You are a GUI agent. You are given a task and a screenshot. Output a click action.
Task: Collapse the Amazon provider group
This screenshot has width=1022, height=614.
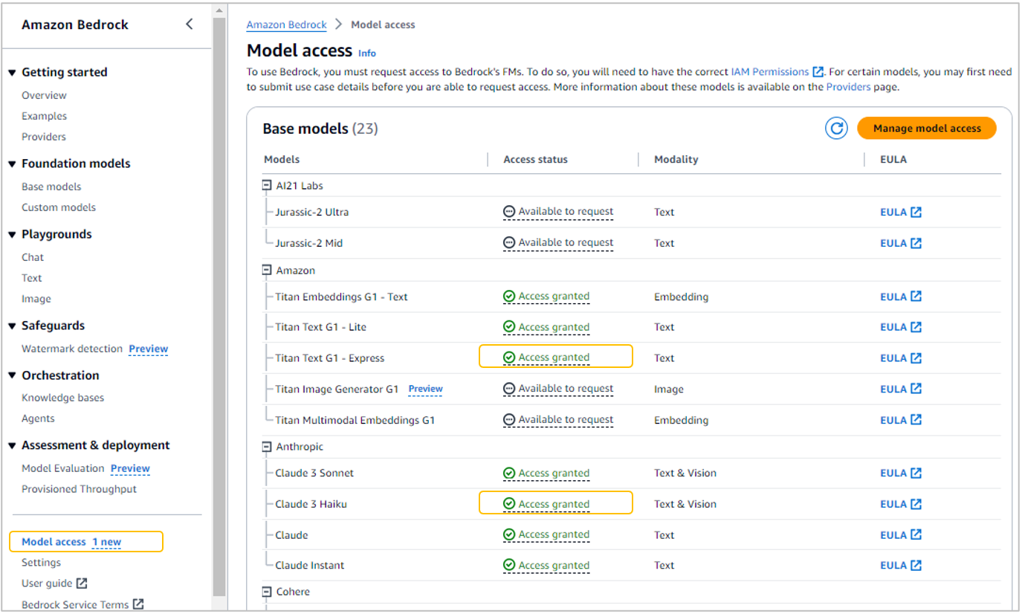click(267, 271)
